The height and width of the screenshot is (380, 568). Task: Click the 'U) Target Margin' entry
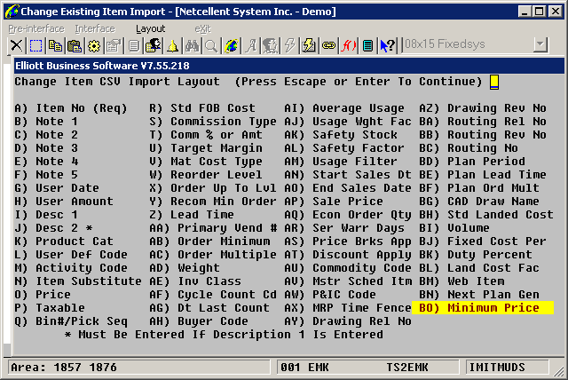[206, 148]
